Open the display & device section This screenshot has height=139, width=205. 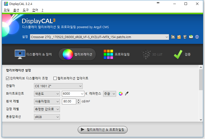point(33,54)
